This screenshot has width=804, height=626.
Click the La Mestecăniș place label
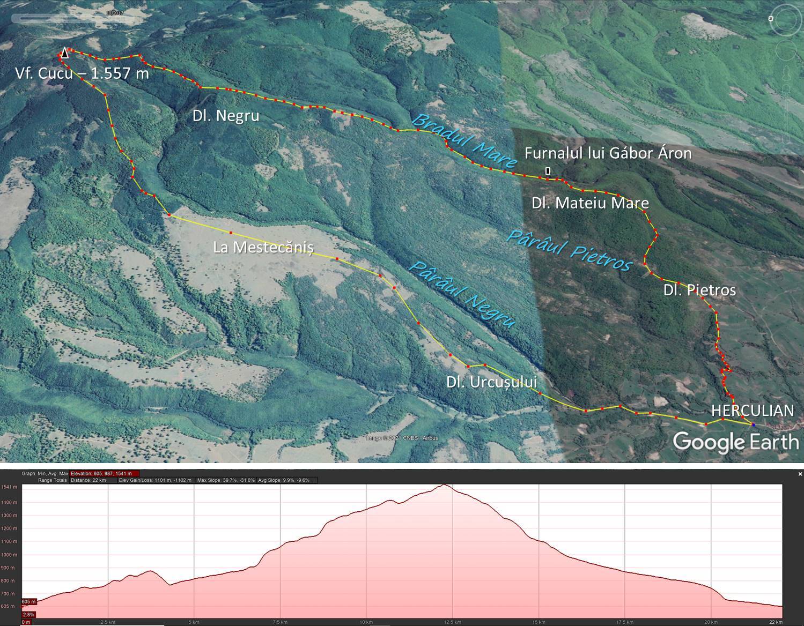point(263,247)
